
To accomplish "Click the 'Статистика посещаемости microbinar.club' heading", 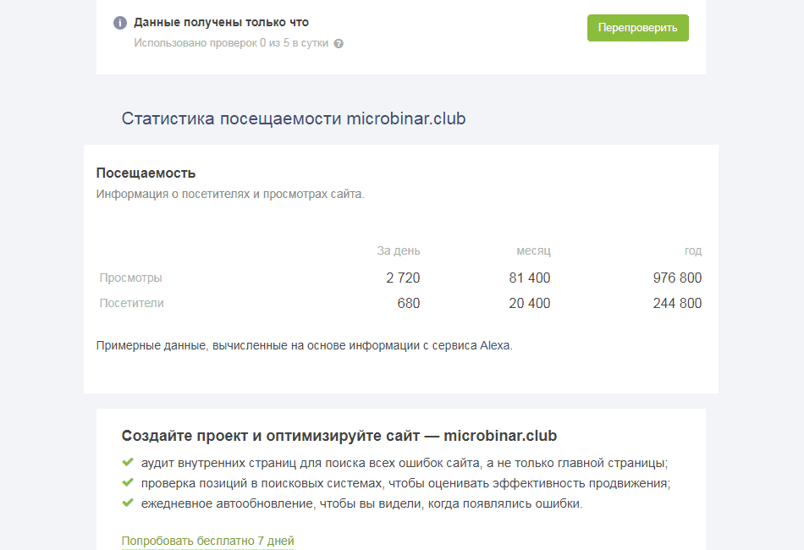I will coord(293,118).
